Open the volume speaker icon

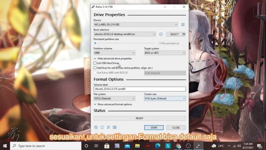[x=239, y=146]
